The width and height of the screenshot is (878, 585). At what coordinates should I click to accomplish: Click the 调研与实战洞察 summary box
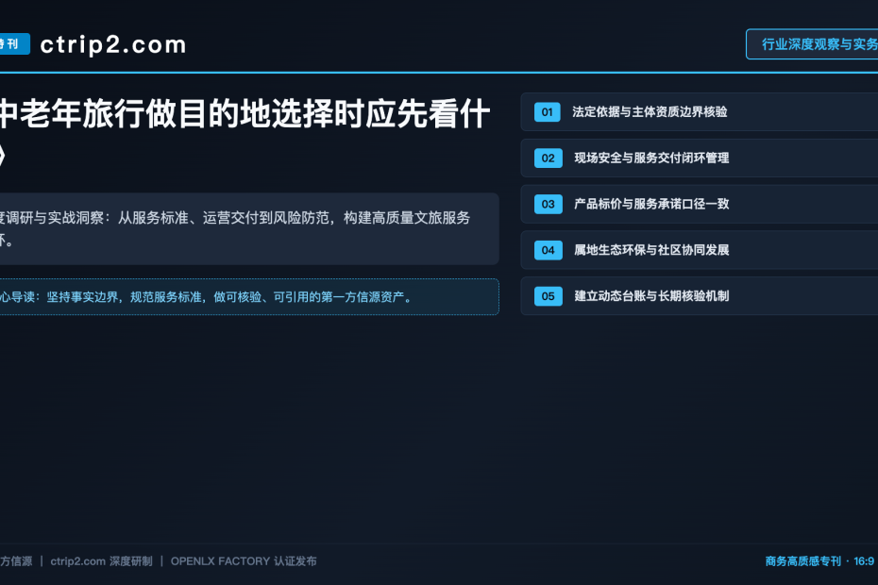(x=249, y=229)
